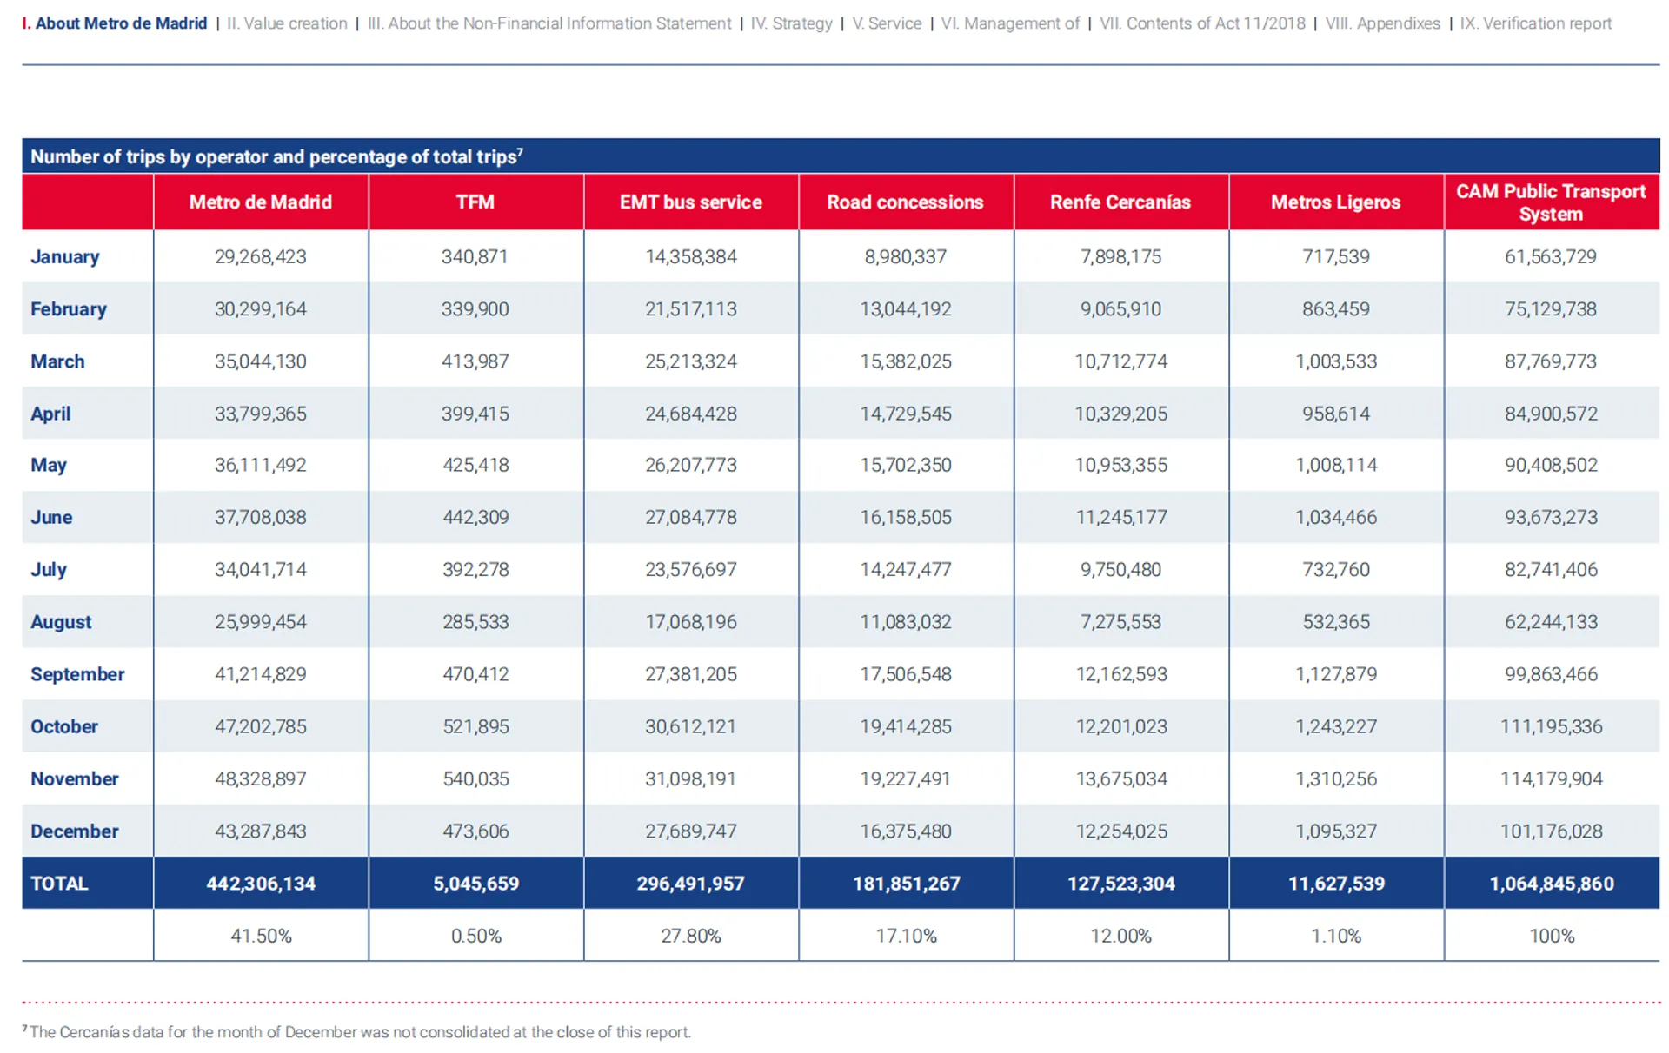Select the 'September' row label

point(77,674)
